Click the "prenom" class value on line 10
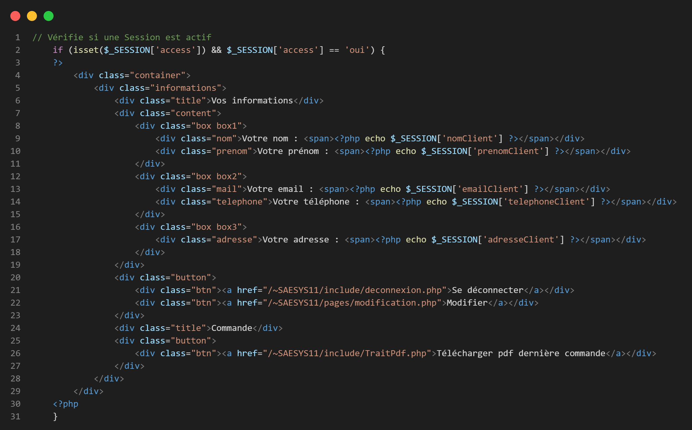This screenshot has height=430, width=692. click(232, 151)
